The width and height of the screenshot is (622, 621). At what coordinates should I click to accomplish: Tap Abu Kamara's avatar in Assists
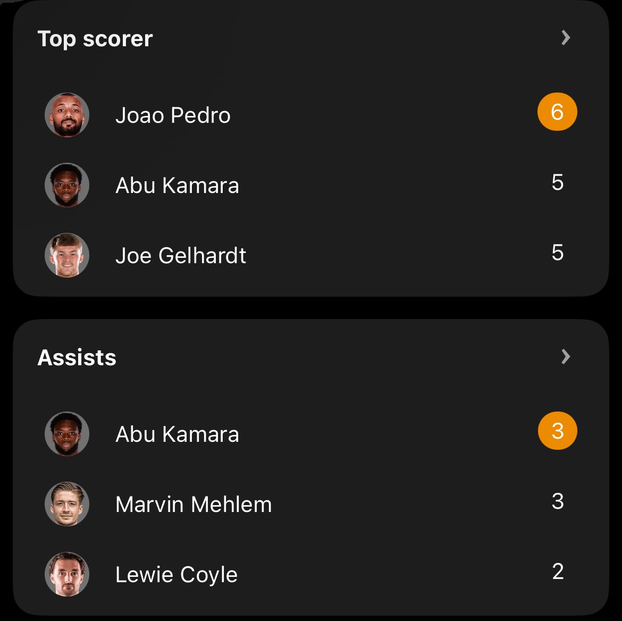pos(67,434)
